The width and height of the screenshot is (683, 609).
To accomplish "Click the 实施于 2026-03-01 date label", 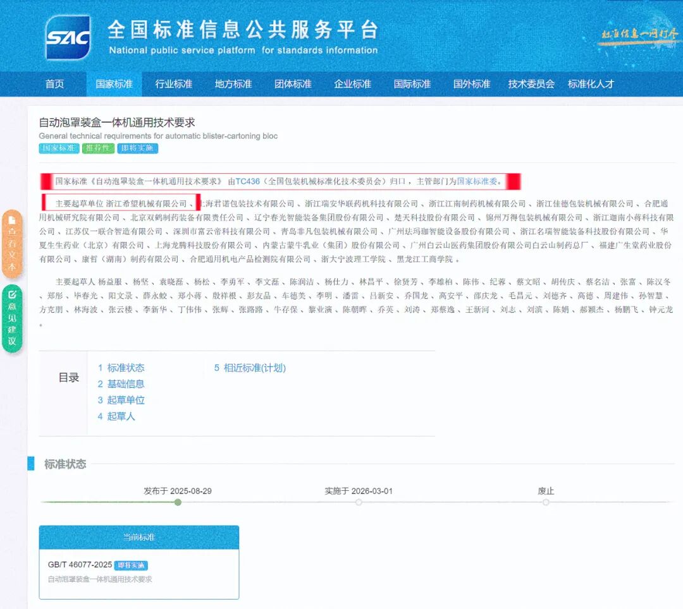I will [359, 491].
